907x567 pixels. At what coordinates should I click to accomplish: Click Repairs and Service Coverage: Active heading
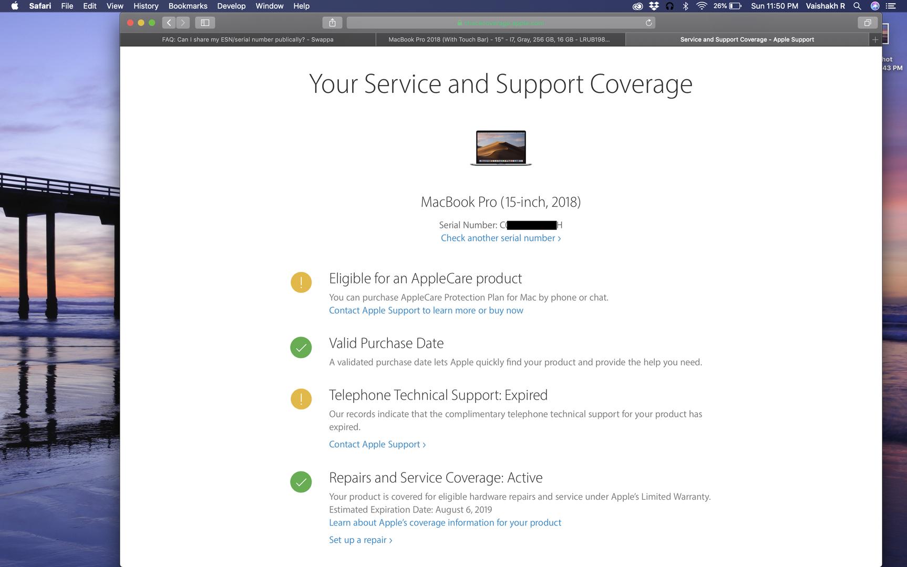[x=436, y=478]
